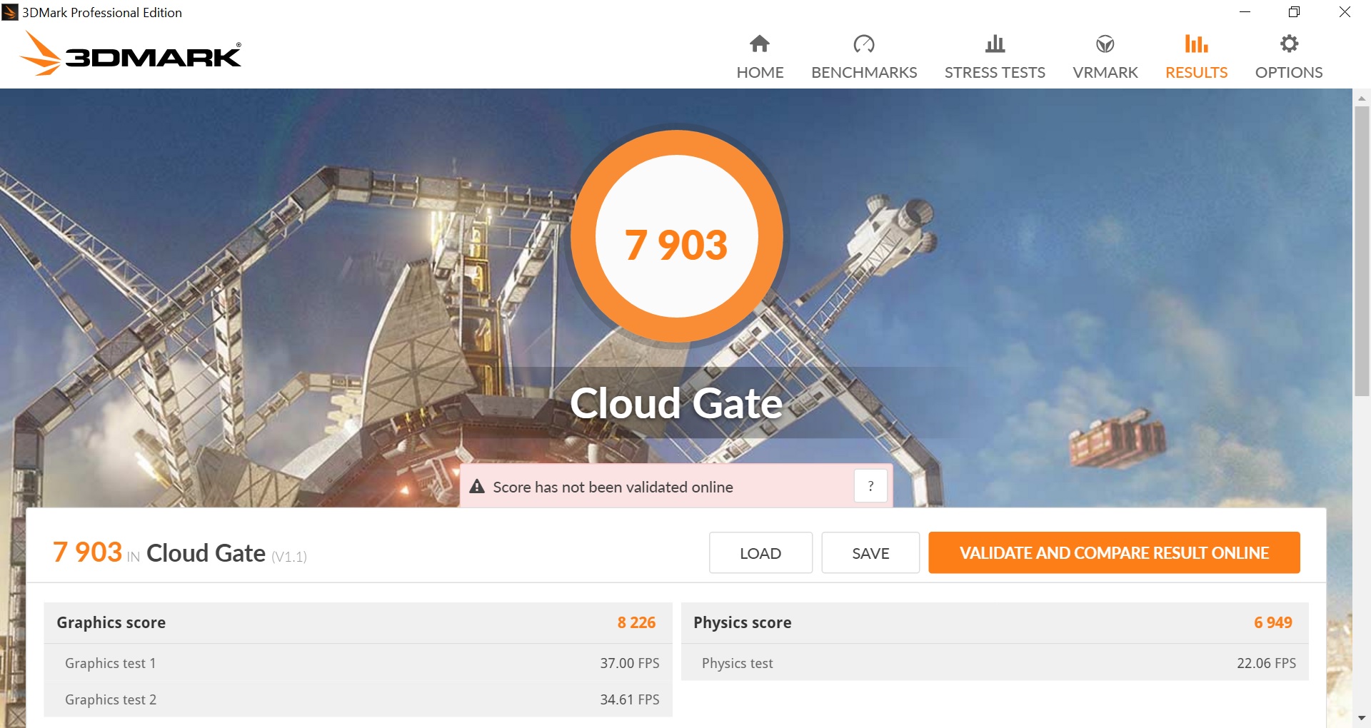Open Options via the gear icon

point(1289,44)
